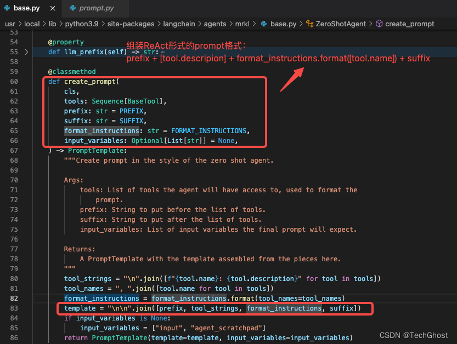Click the FORMAT_INSTRUCTIONS constant on line 65
457x344 pixels.
208,131
